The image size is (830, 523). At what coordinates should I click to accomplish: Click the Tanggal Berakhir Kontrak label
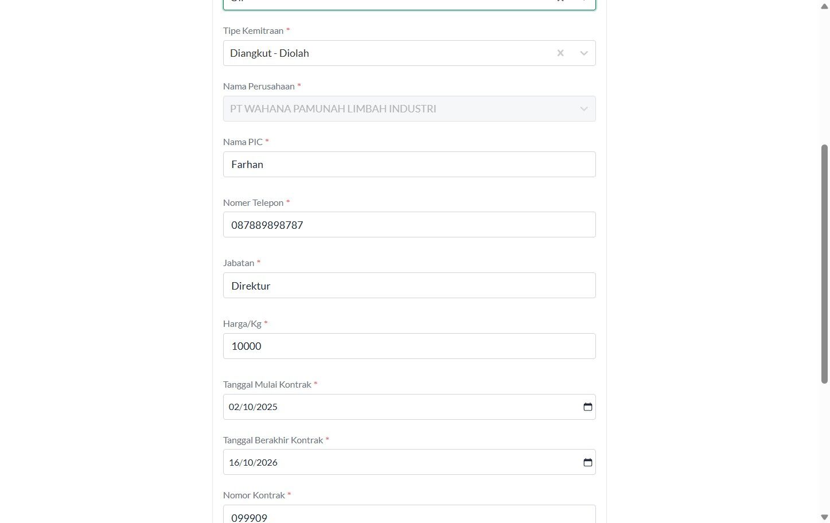point(273,440)
